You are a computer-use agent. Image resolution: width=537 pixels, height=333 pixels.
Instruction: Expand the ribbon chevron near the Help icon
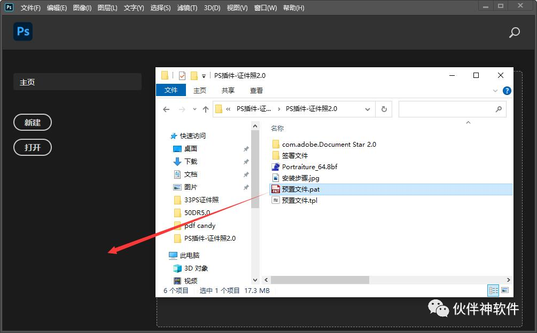tap(495, 90)
